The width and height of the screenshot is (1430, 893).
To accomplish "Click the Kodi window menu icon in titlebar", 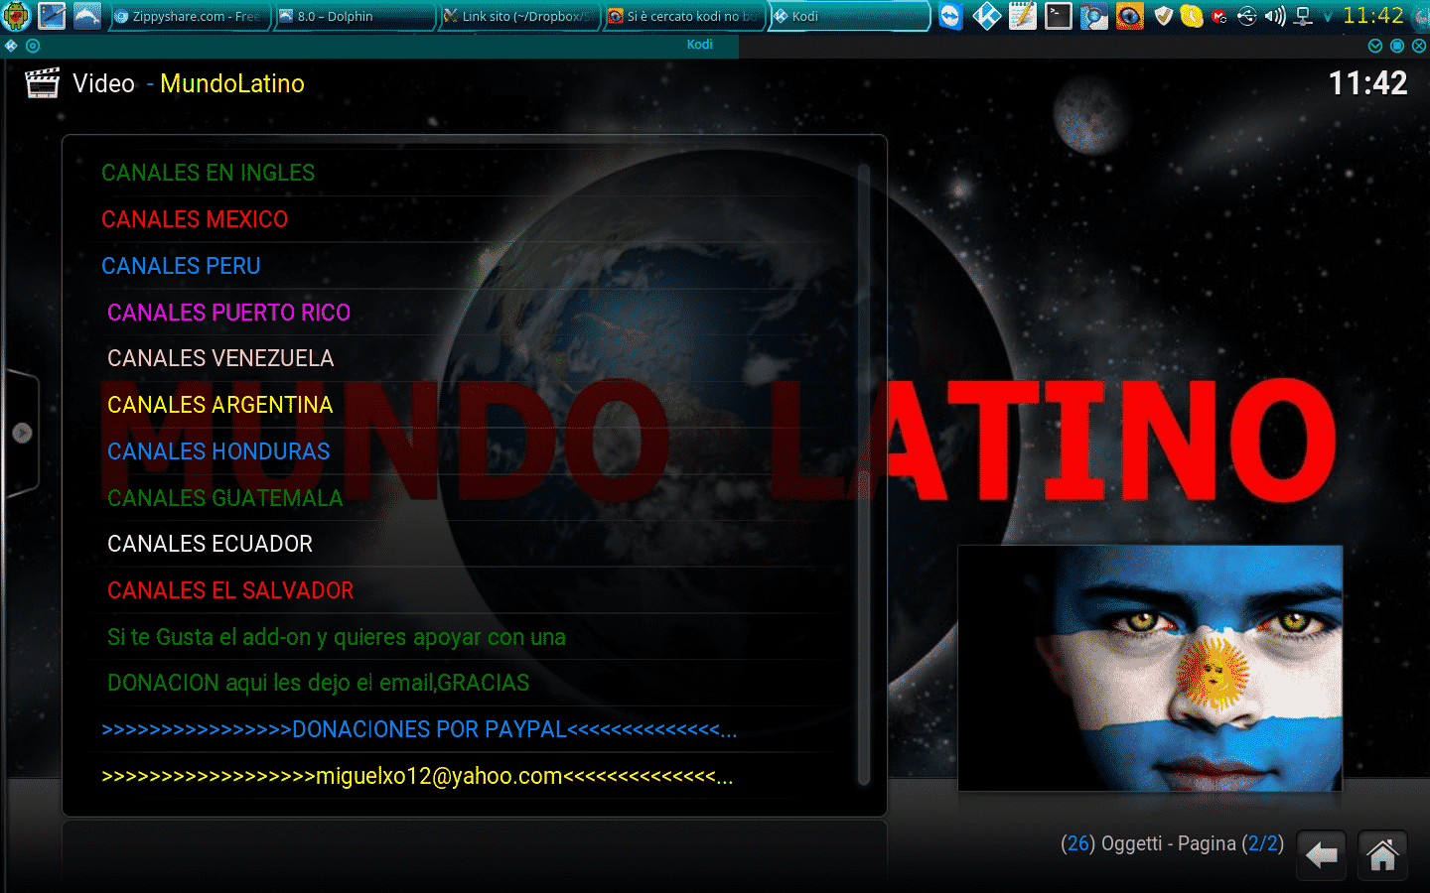I will 11,46.
